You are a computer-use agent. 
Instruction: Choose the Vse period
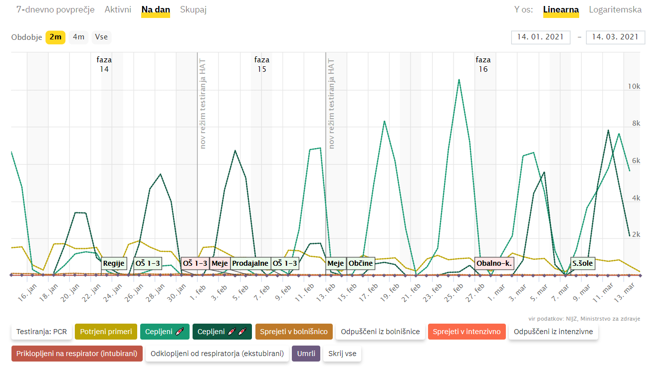101,37
